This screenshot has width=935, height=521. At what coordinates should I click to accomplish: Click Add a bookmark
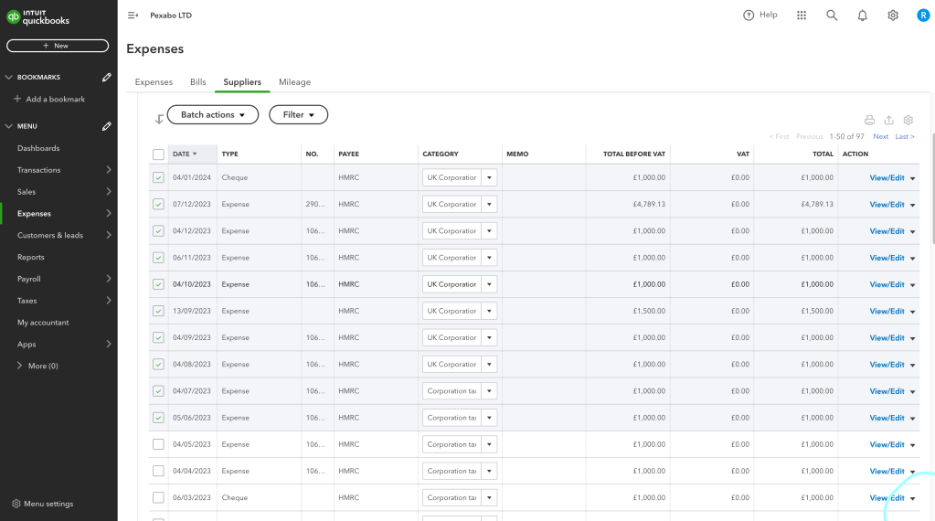56,99
